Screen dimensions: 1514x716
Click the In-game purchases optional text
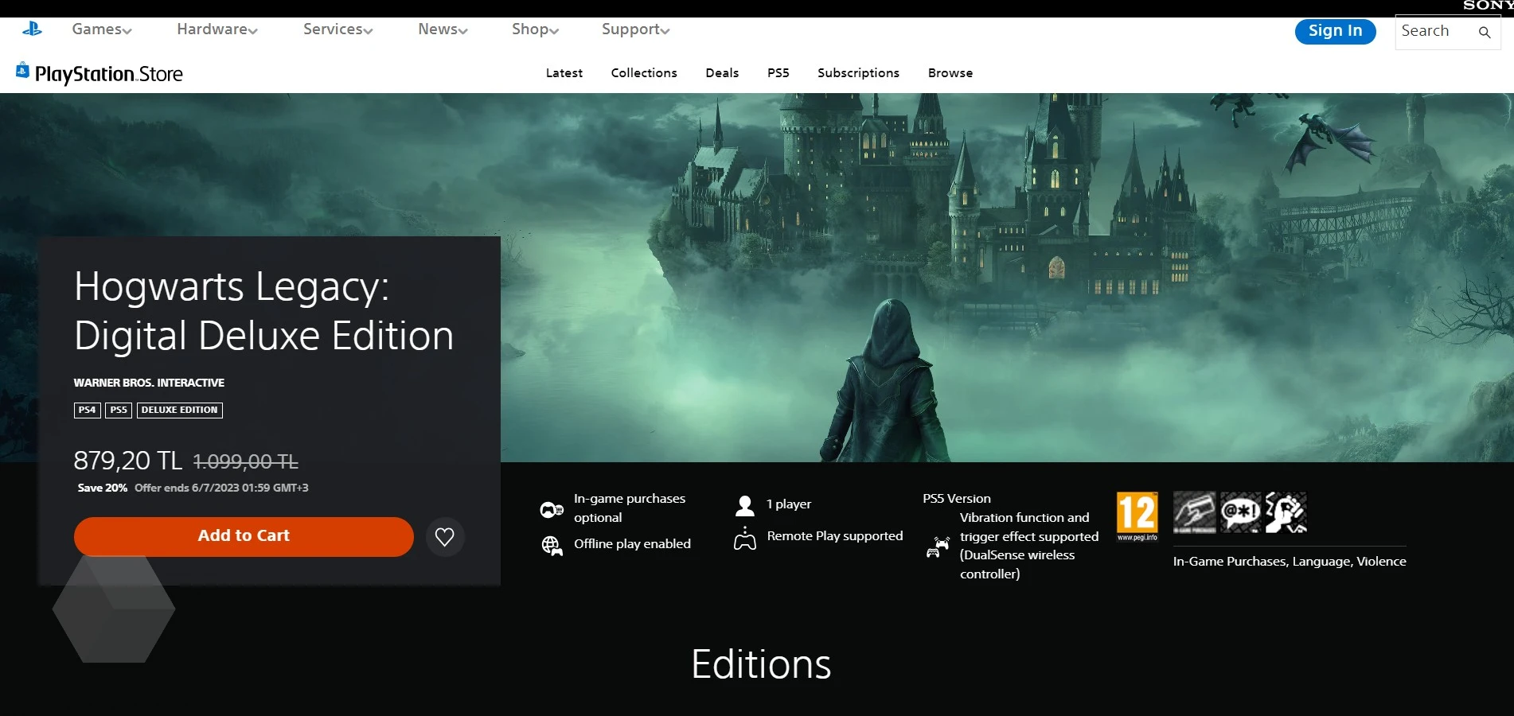[630, 508]
